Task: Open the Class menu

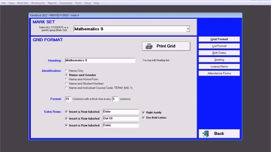Action: pos(11,3)
